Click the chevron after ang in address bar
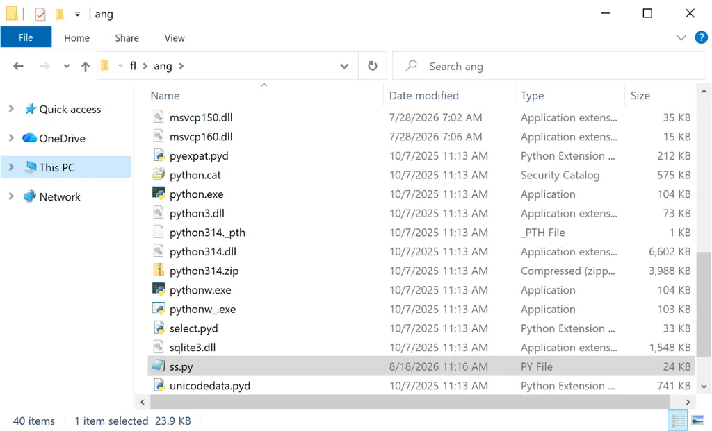 coord(181,66)
